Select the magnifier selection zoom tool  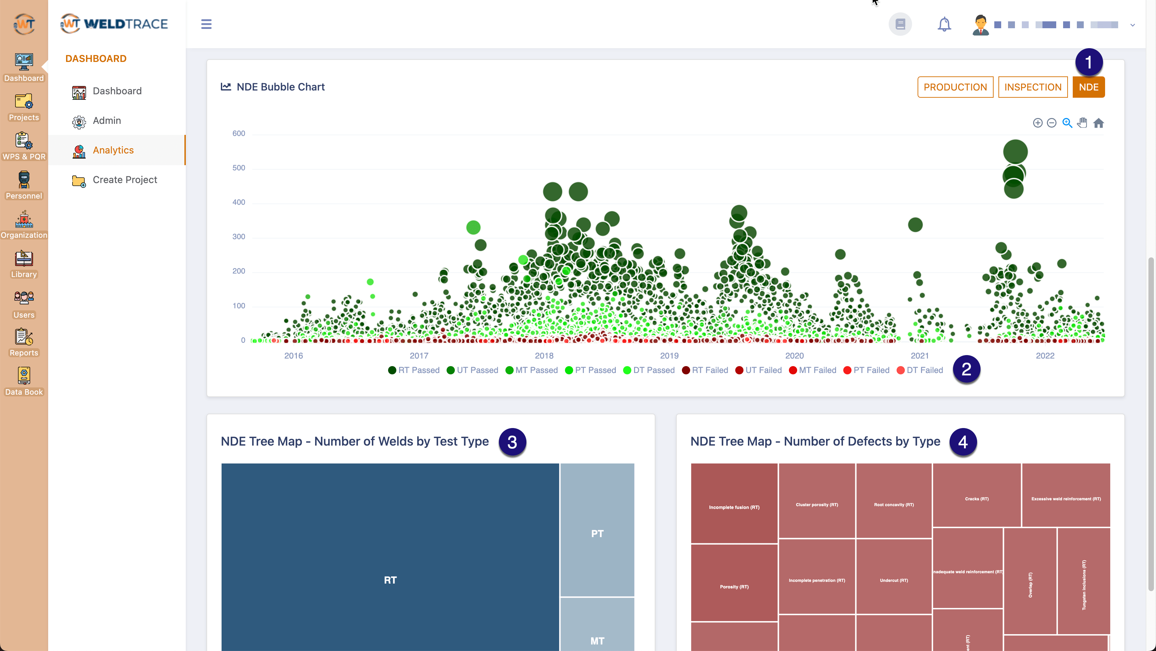pos(1067,123)
